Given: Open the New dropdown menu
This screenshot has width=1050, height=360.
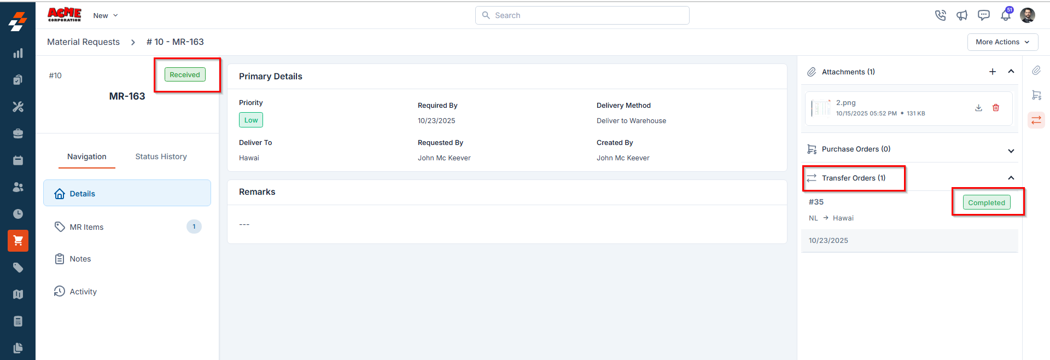Looking at the screenshot, I should [106, 15].
